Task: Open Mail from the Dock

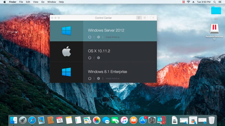Action: pyautogui.click(x=41, y=120)
